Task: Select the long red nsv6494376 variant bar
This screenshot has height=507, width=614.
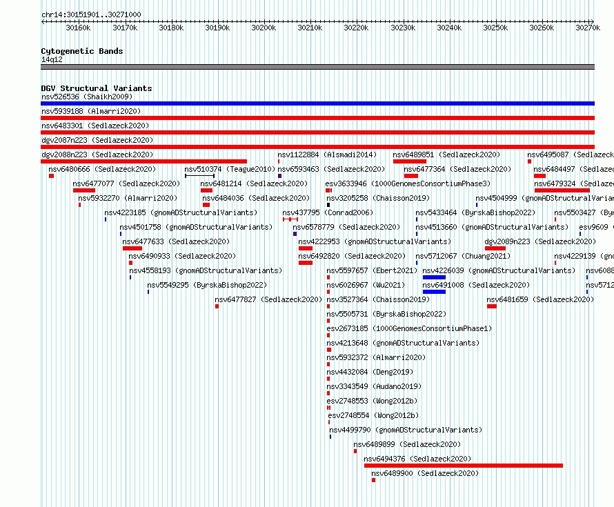Action: tap(463, 466)
